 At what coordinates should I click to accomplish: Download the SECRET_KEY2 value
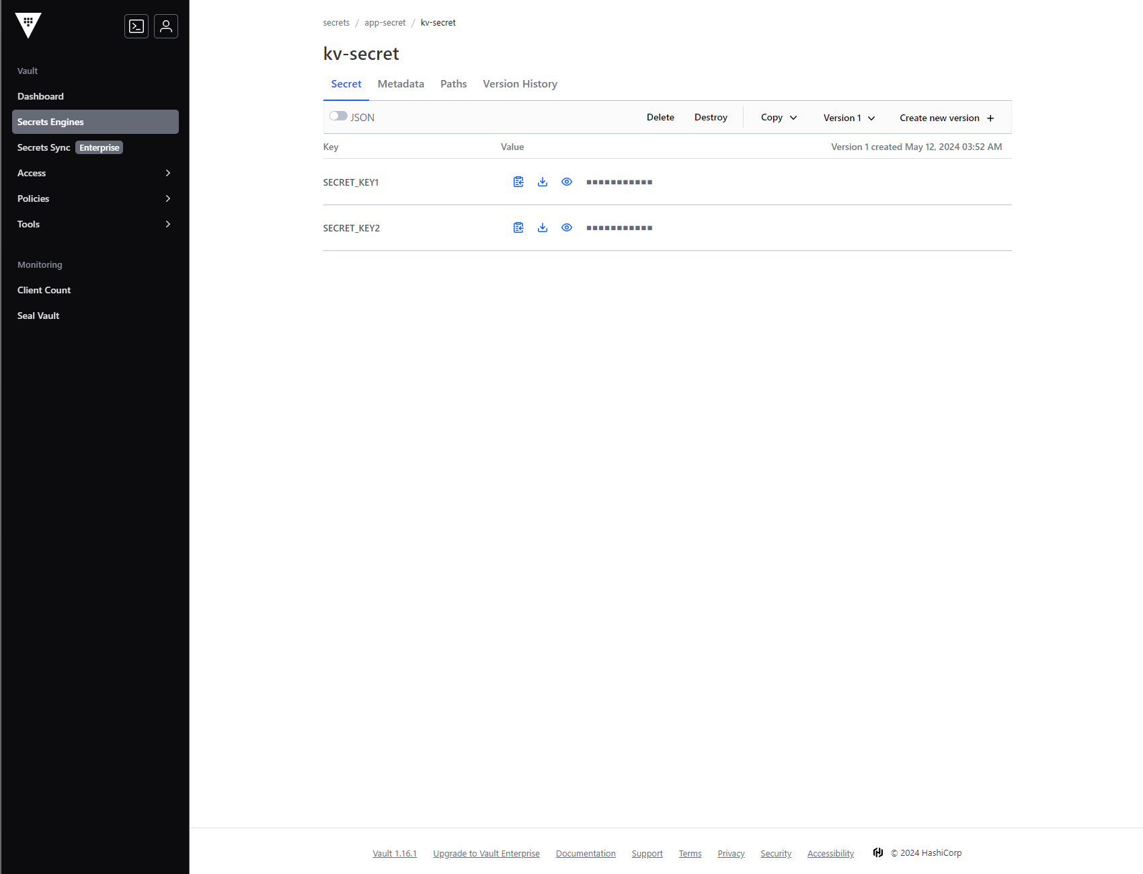click(x=543, y=227)
